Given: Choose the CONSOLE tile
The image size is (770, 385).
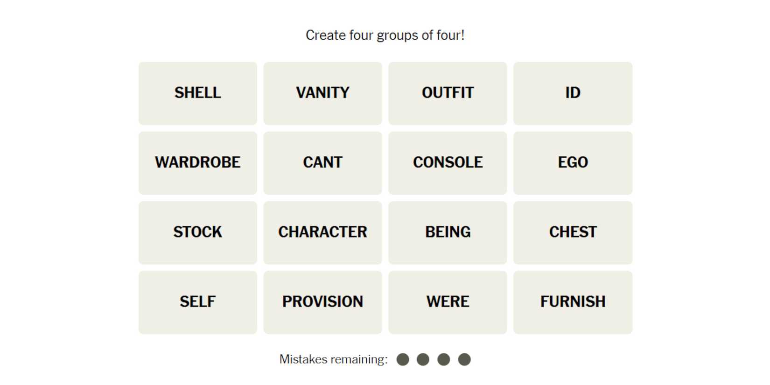Looking at the screenshot, I should point(448,163).
